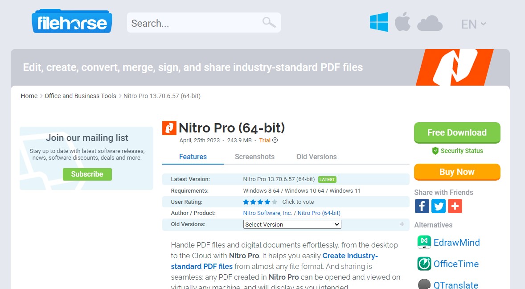Viewport: 525px width, 289px height.
Task: Open Nitro Software, Inc. author link
Action: pos(267,213)
